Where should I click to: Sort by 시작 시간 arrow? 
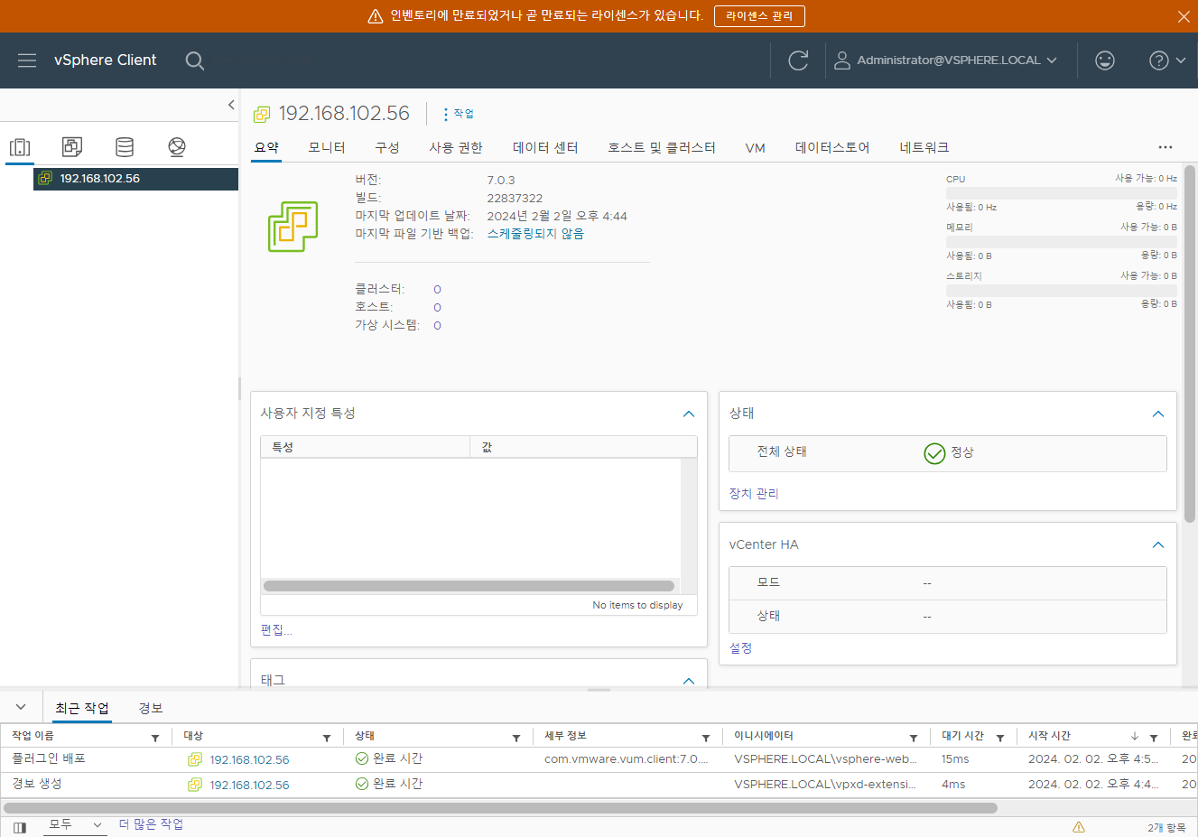1135,737
